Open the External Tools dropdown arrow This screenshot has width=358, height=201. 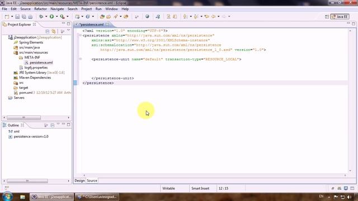(67, 17)
